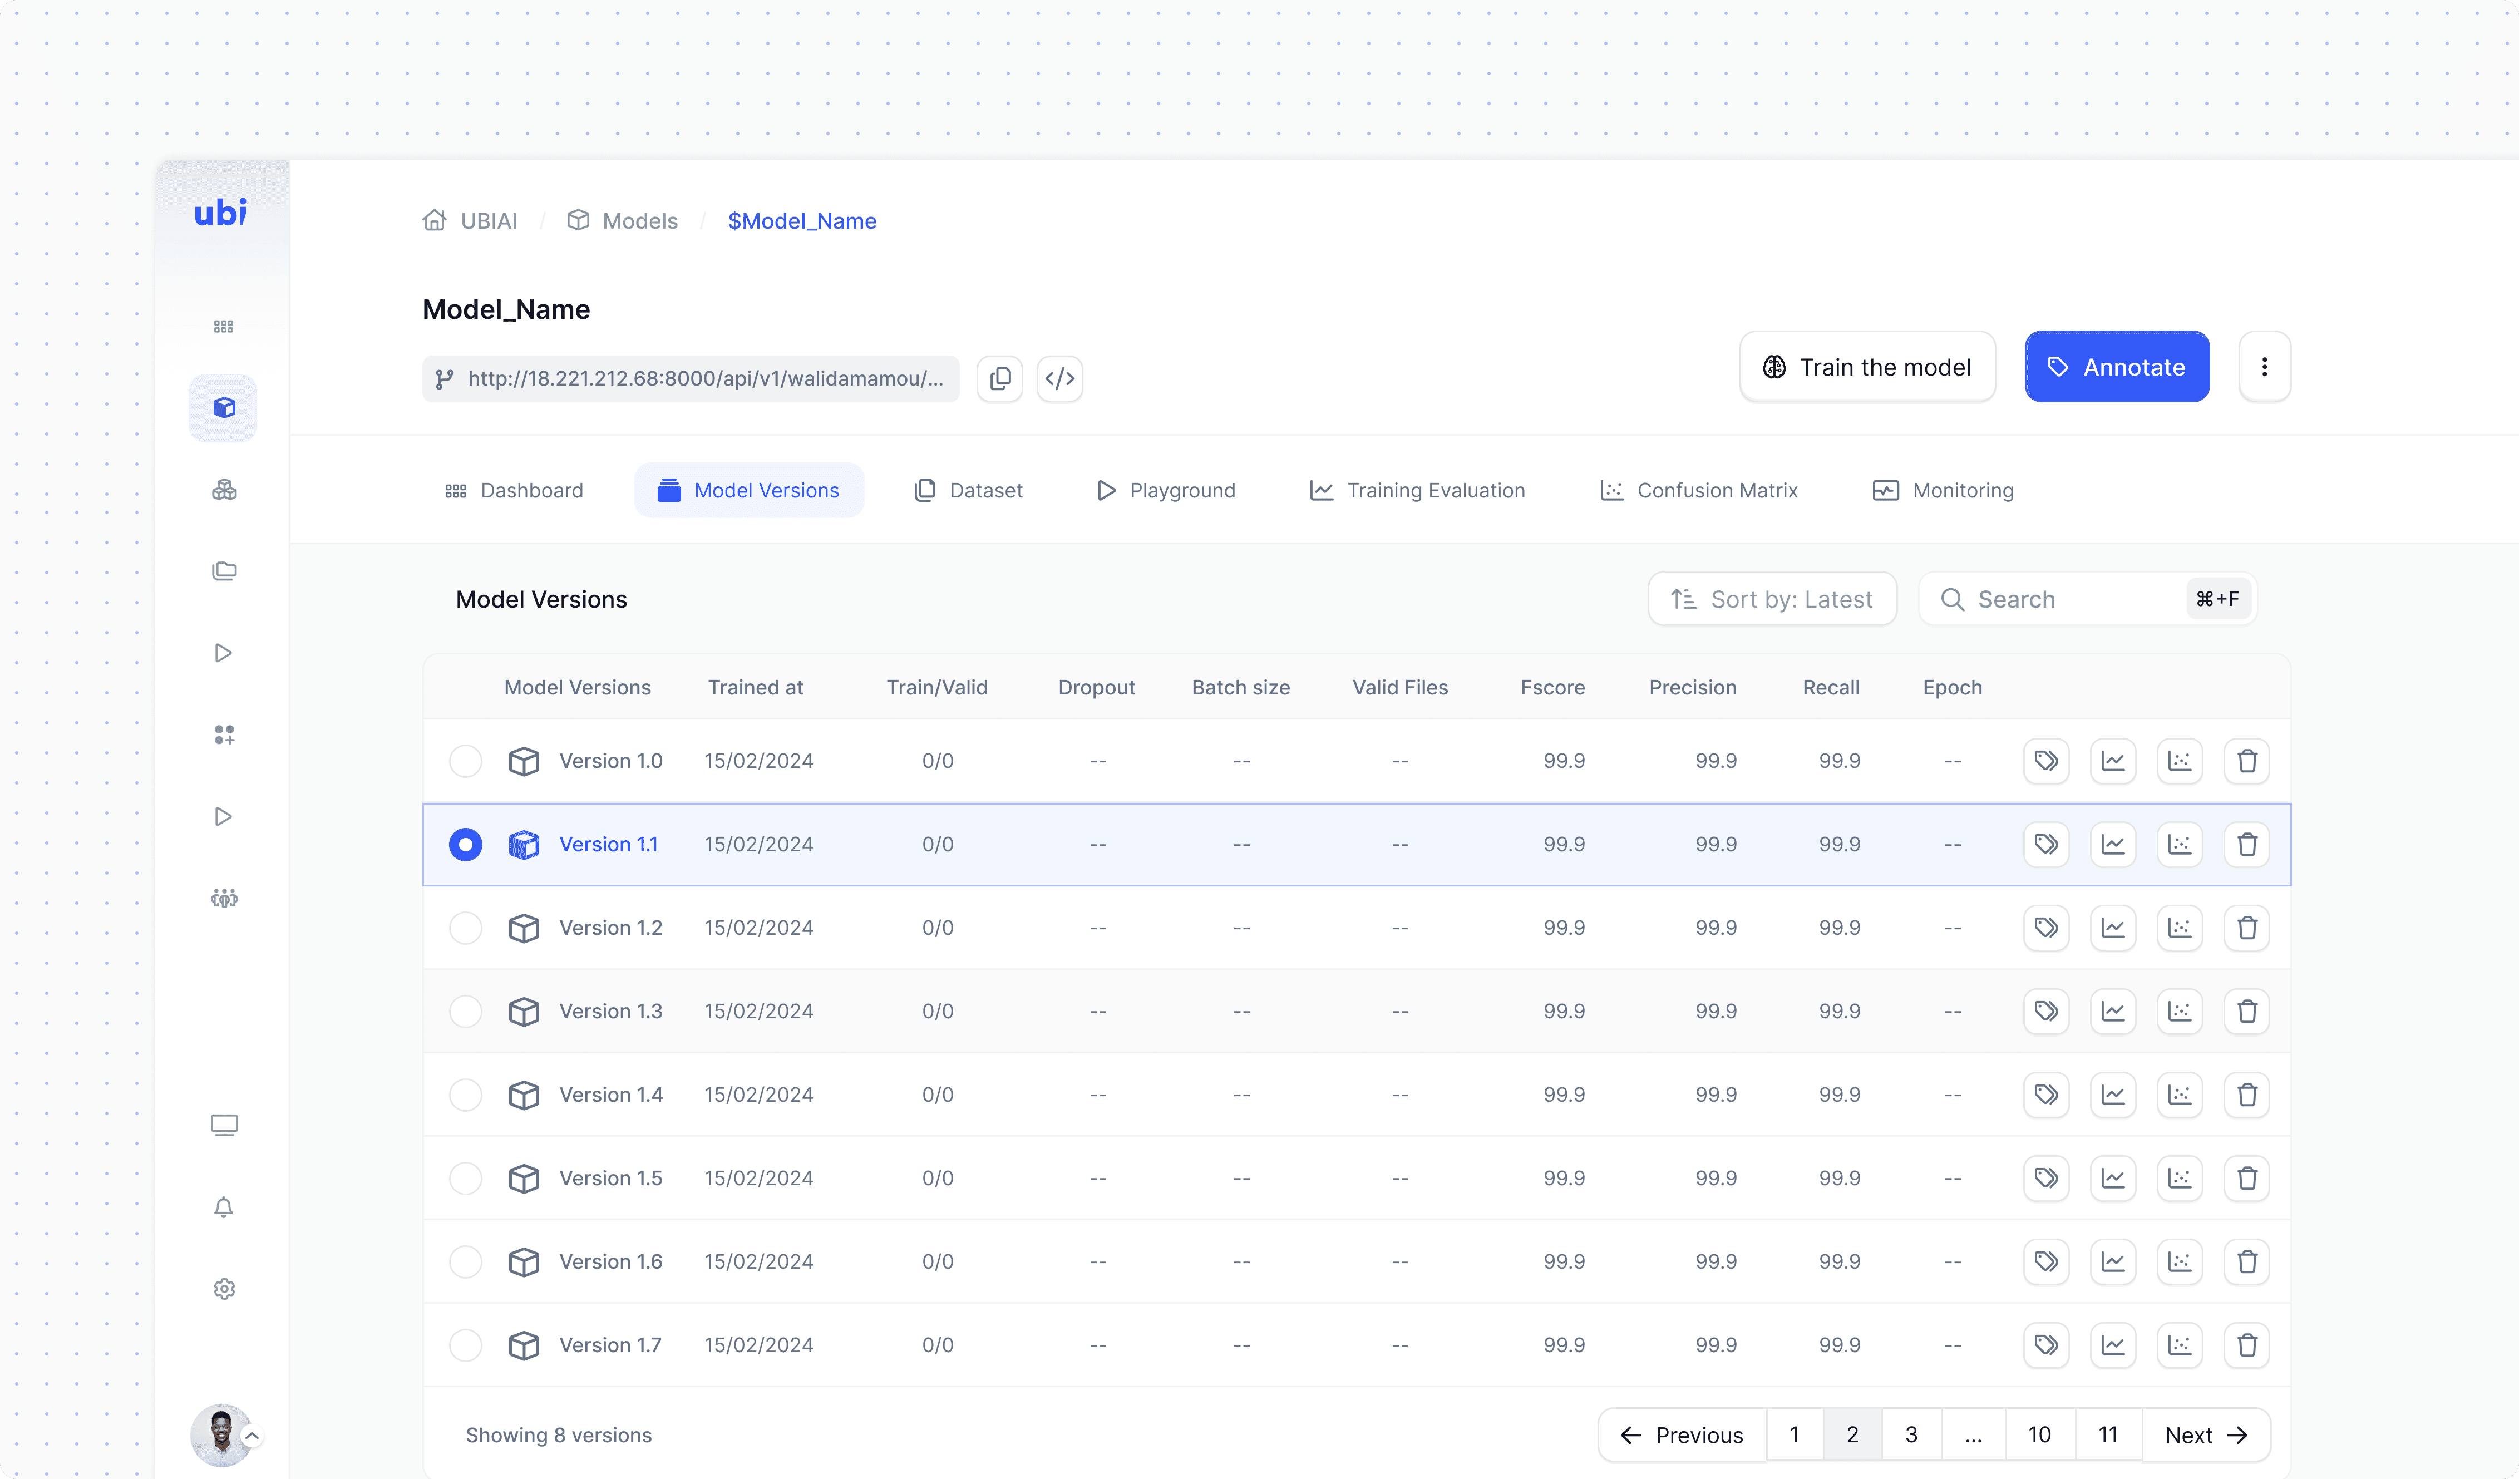Switch to the Confusion Matrix tab
The width and height of the screenshot is (2519, 1479).
coord(1698,491)
